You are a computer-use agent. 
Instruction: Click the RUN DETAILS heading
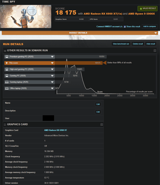13,44
